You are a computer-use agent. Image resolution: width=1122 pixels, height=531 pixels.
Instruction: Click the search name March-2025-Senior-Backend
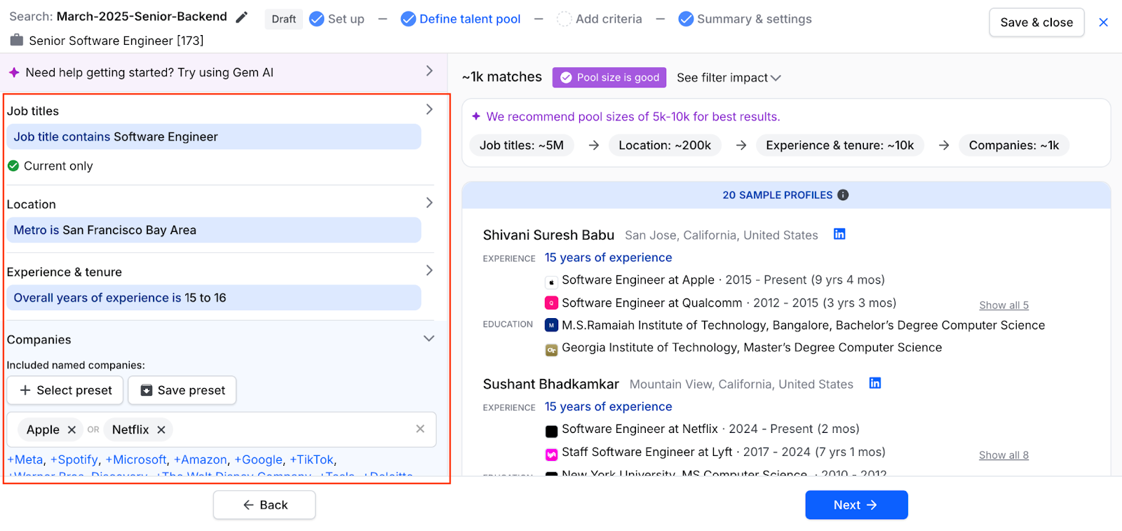pyautogui.click(x=142, y=16)
